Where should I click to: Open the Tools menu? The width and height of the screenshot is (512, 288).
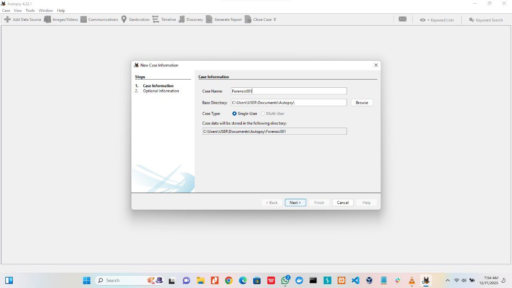(x=30, y=10)
